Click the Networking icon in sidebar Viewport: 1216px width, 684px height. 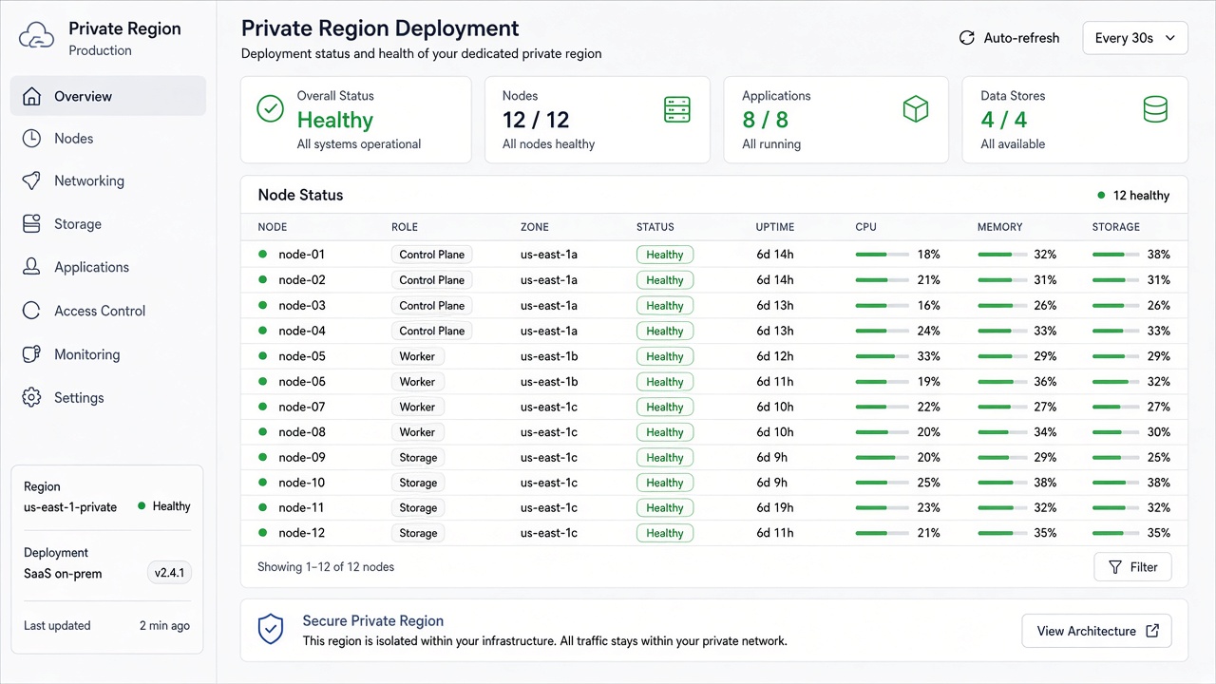point(31,181)
